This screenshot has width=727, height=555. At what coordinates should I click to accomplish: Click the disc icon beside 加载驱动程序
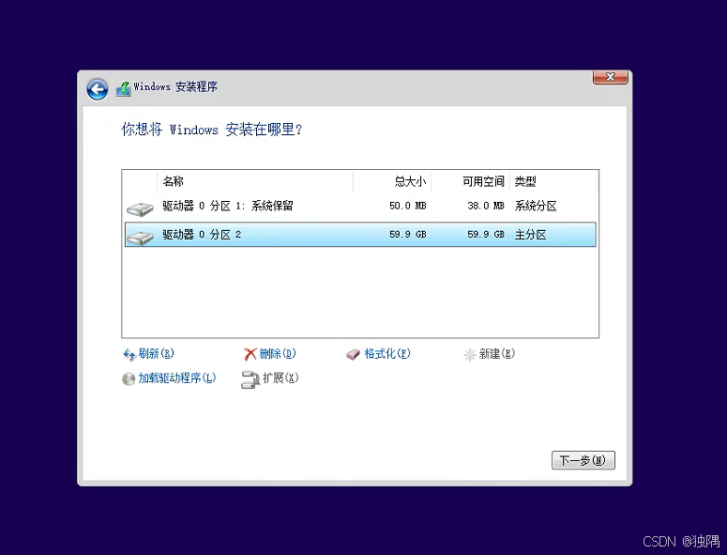pyautogui.click(x=129, y=379)
